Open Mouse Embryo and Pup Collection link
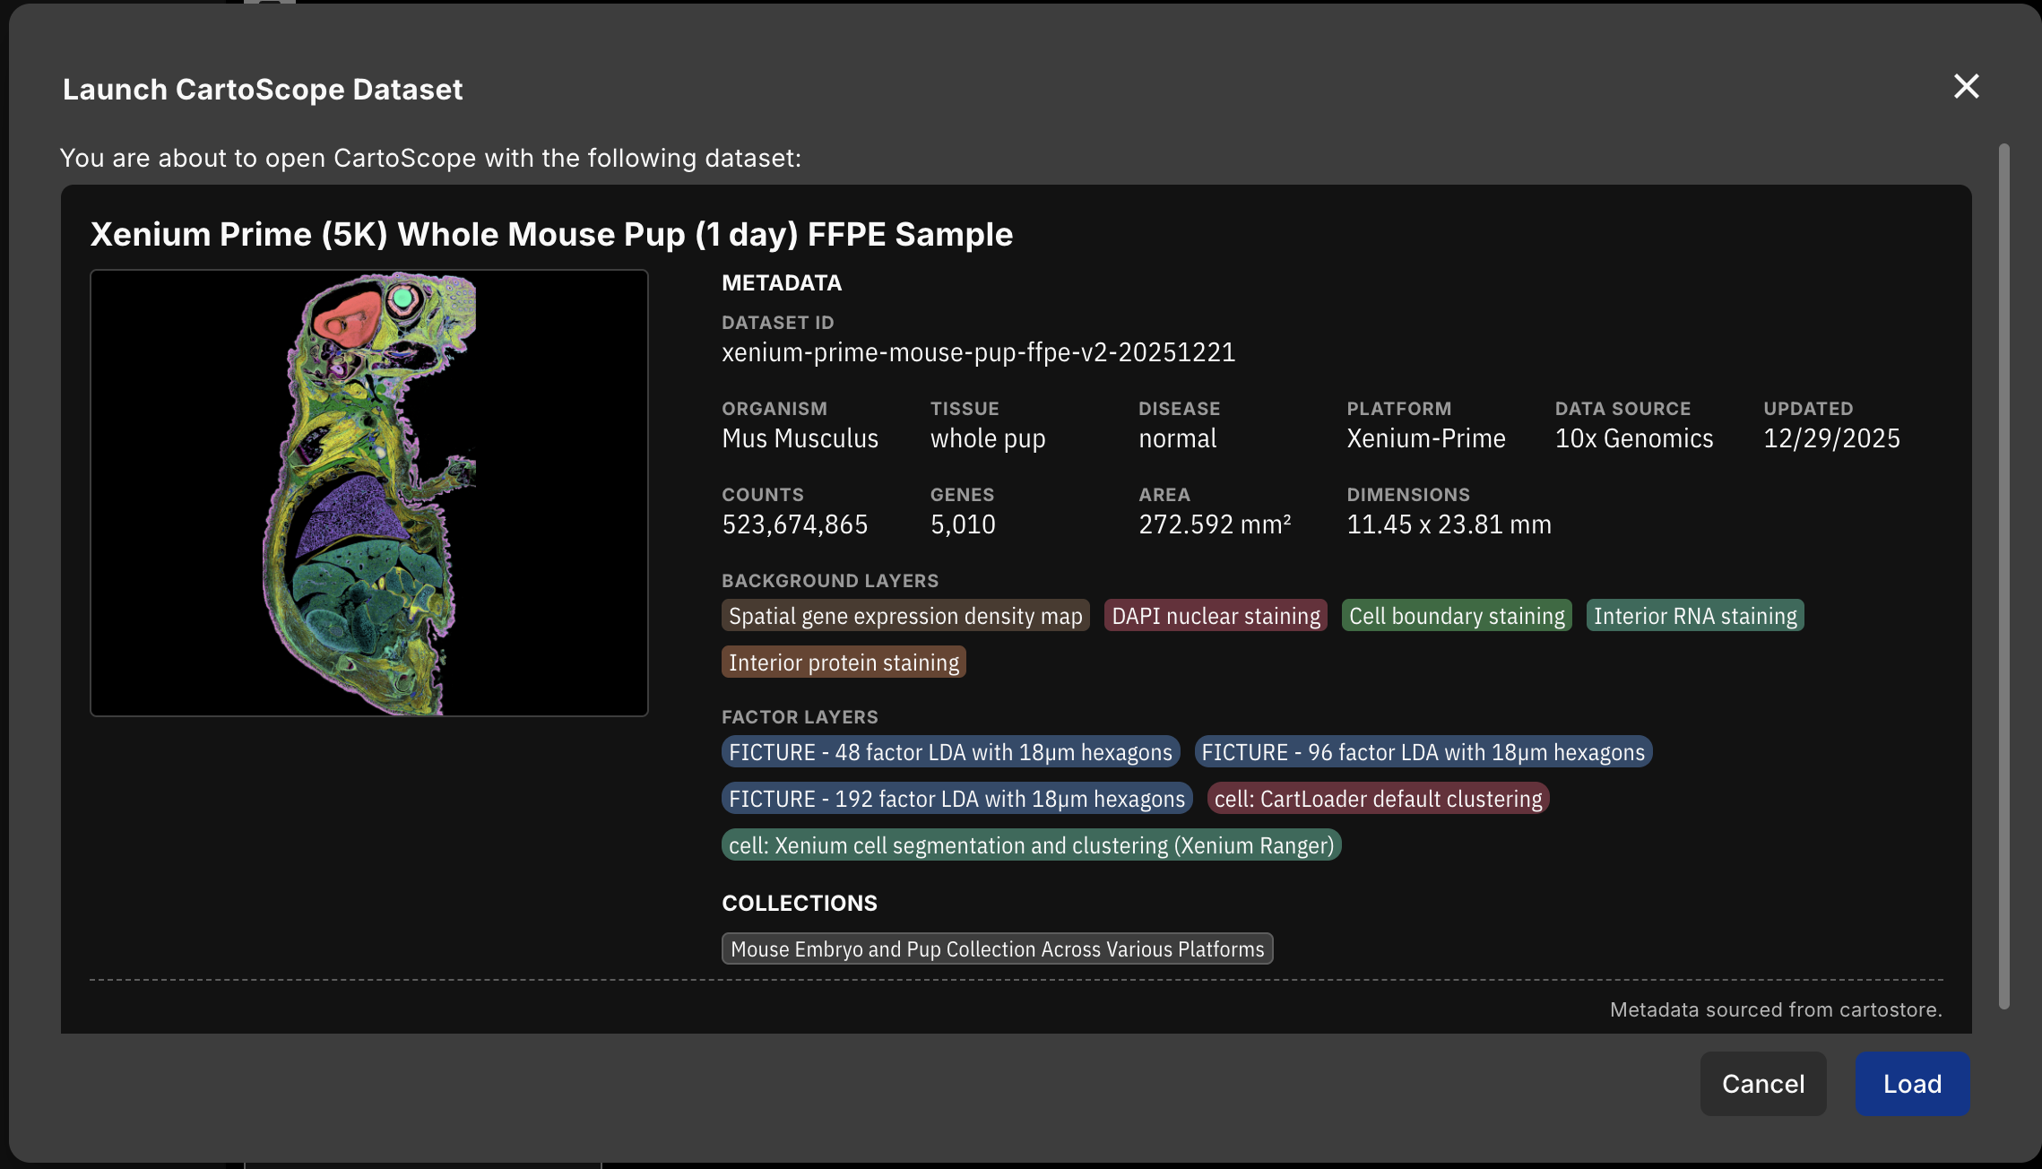The width and height of the screenshot is (2042, 1169). (997, 949)
